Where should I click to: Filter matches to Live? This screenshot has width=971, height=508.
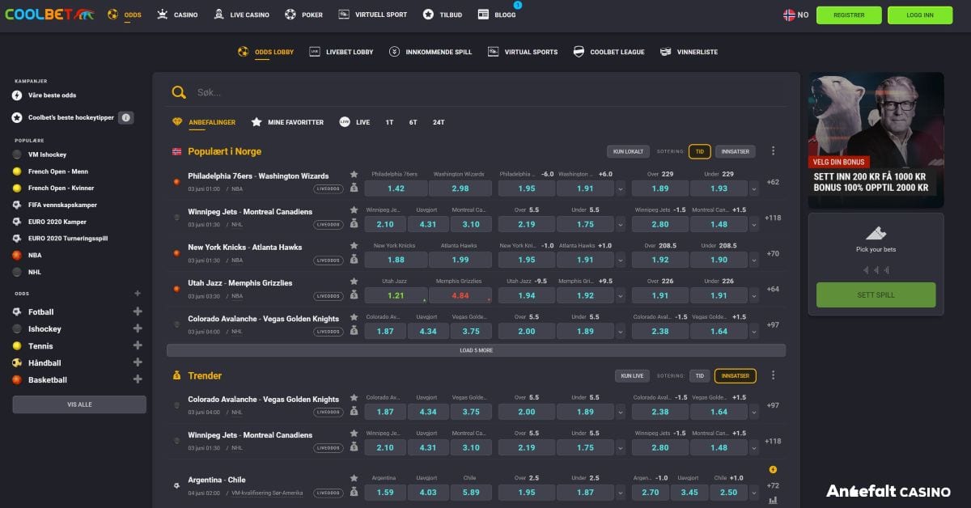(x=354, y=122)
